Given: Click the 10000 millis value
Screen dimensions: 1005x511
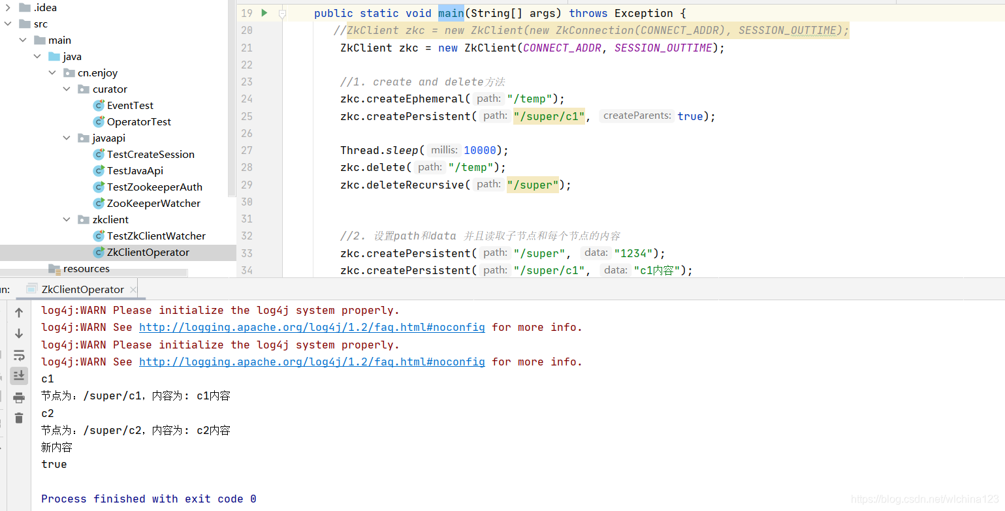Looking at the screenshot, I should pyautogui.click(x=480, y=150).
